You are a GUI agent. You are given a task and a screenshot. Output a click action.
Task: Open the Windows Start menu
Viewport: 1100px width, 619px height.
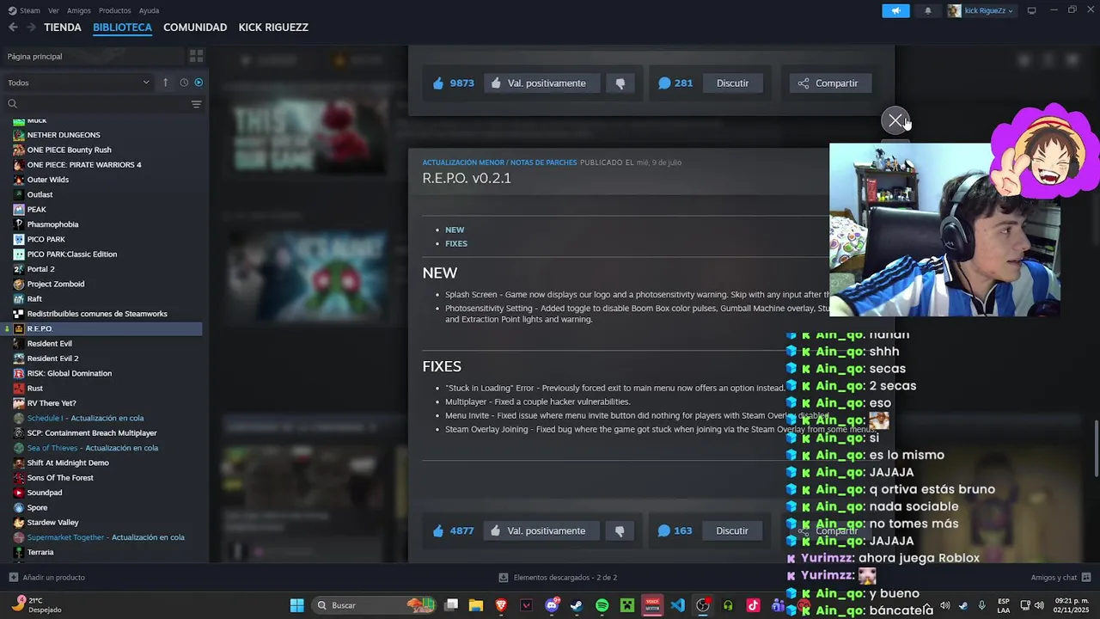(296, 605)
